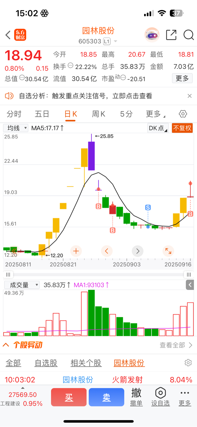The height and width of the screenshot is (427, 197).
Task: Shift chart left with arrow button
Action: pyautogui.click(x=107, y=251)
